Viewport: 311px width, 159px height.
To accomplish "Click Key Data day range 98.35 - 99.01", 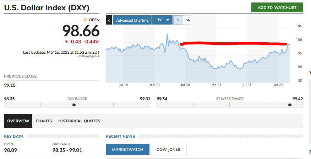I will pyautogui.click(x=67, y=150).
